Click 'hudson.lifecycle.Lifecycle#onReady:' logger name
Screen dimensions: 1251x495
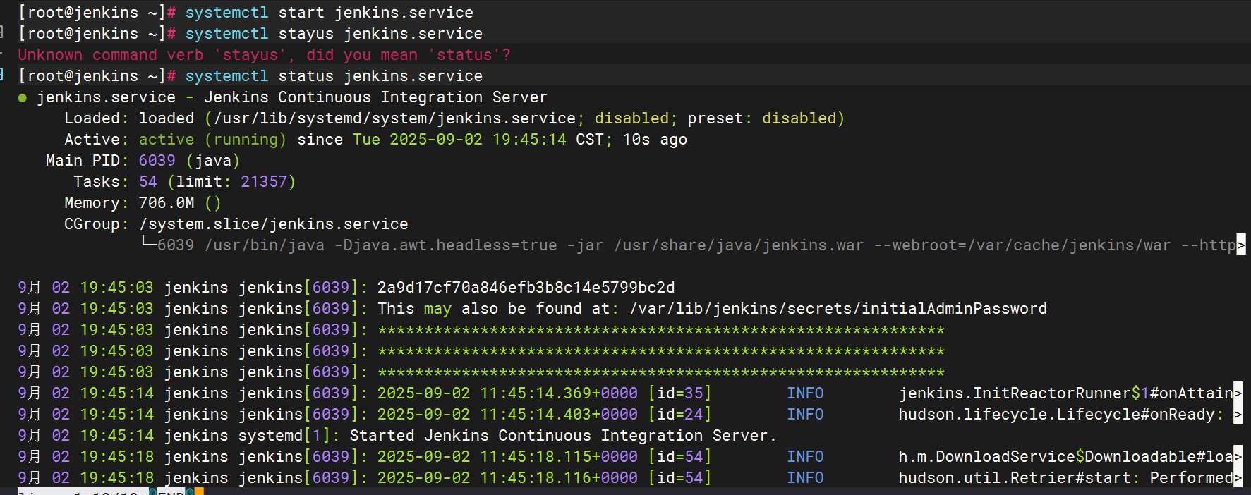point(1061,415)
